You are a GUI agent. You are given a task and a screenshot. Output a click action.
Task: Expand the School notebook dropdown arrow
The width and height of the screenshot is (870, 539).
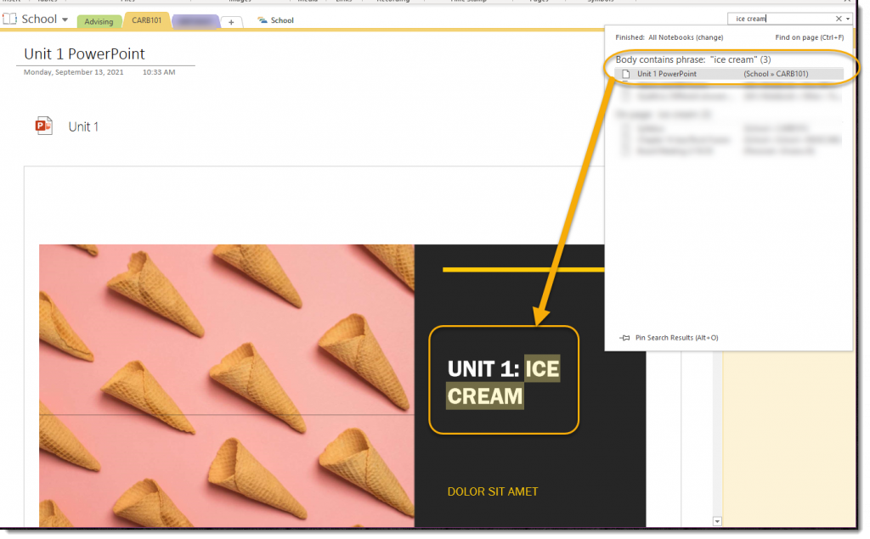pos(65,20)
